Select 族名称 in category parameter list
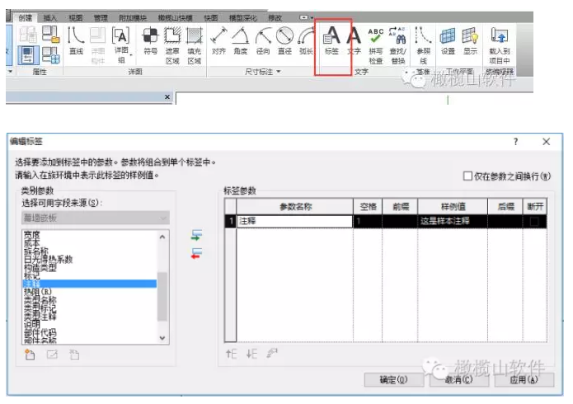 pos(35,251)
